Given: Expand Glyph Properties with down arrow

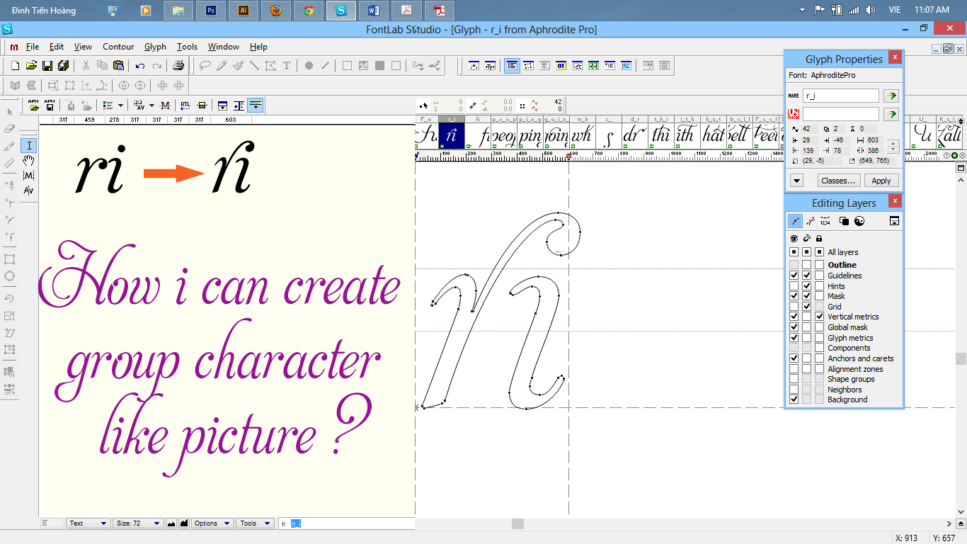Looking at the screenshot, I should (797, 181).
